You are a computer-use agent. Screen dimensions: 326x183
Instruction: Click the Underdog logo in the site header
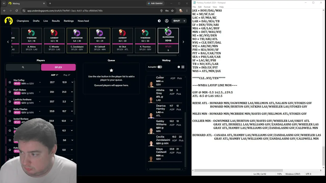[x=8, y=21]
